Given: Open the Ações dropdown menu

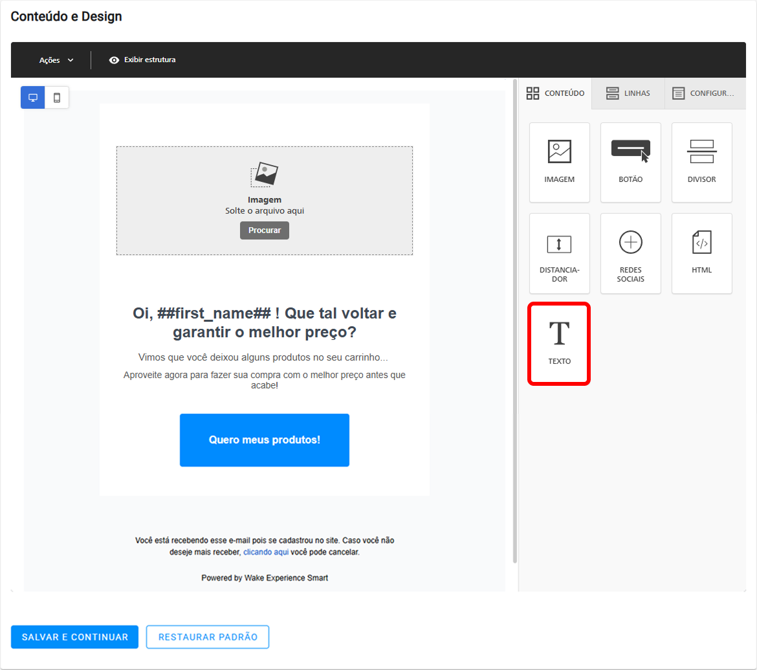Looking at the screenshot, I should 56,60.
